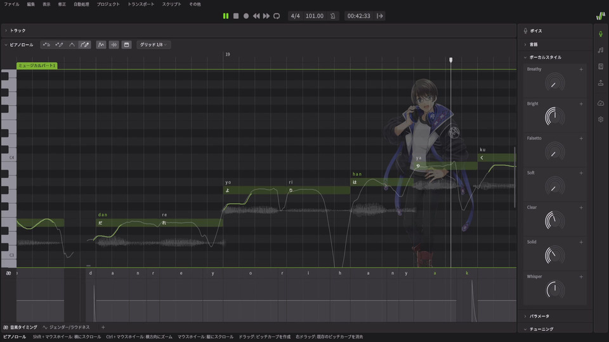Open the 修正 menu

click(62, 4)
